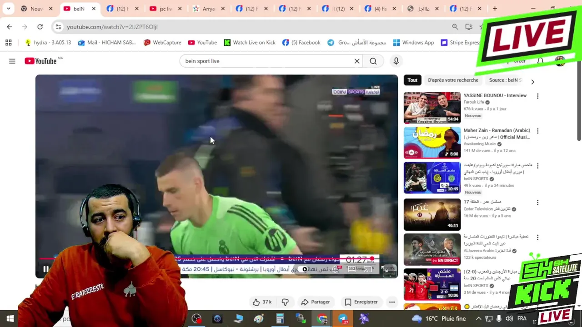Open the Mail - HICHAM SAB bookmark

coord(106,42)
